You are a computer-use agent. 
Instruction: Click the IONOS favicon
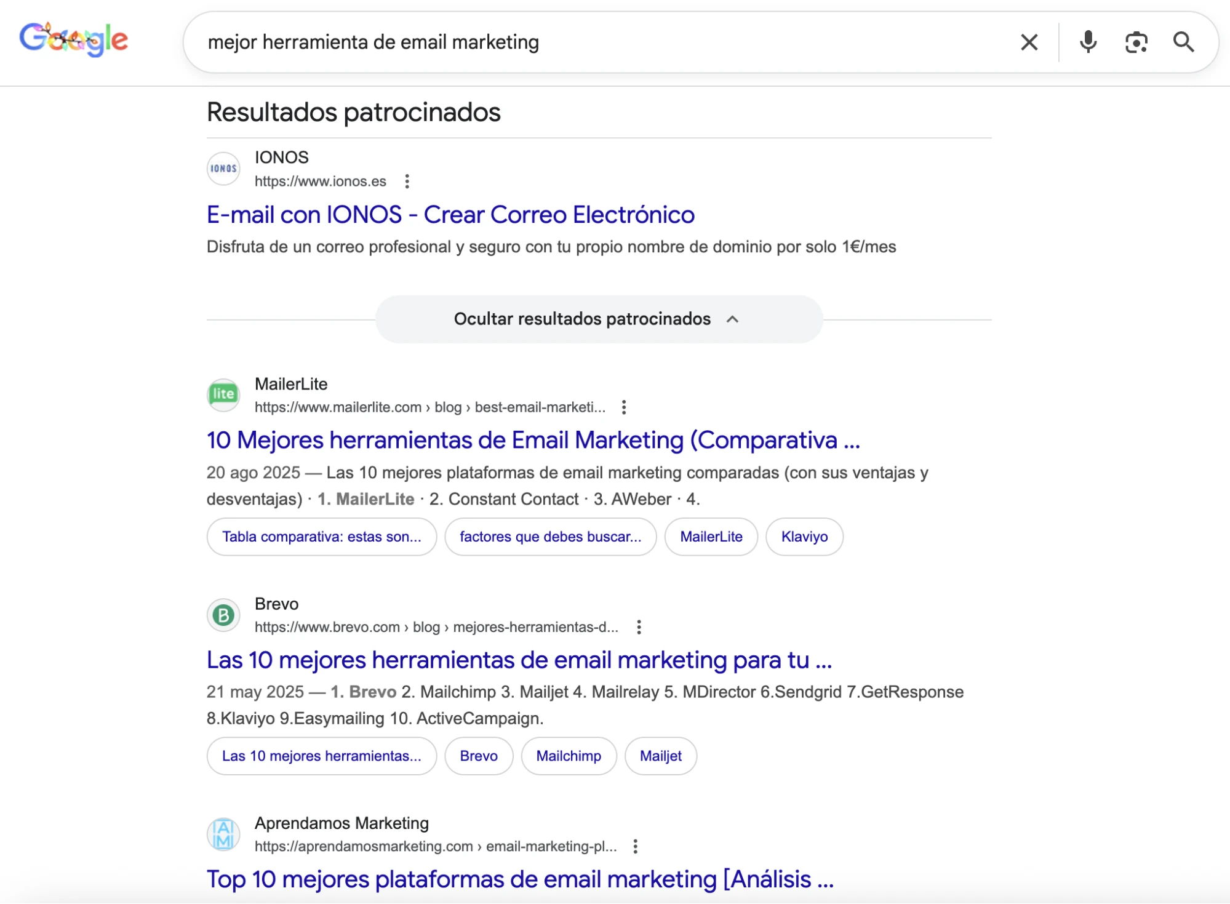223,169
